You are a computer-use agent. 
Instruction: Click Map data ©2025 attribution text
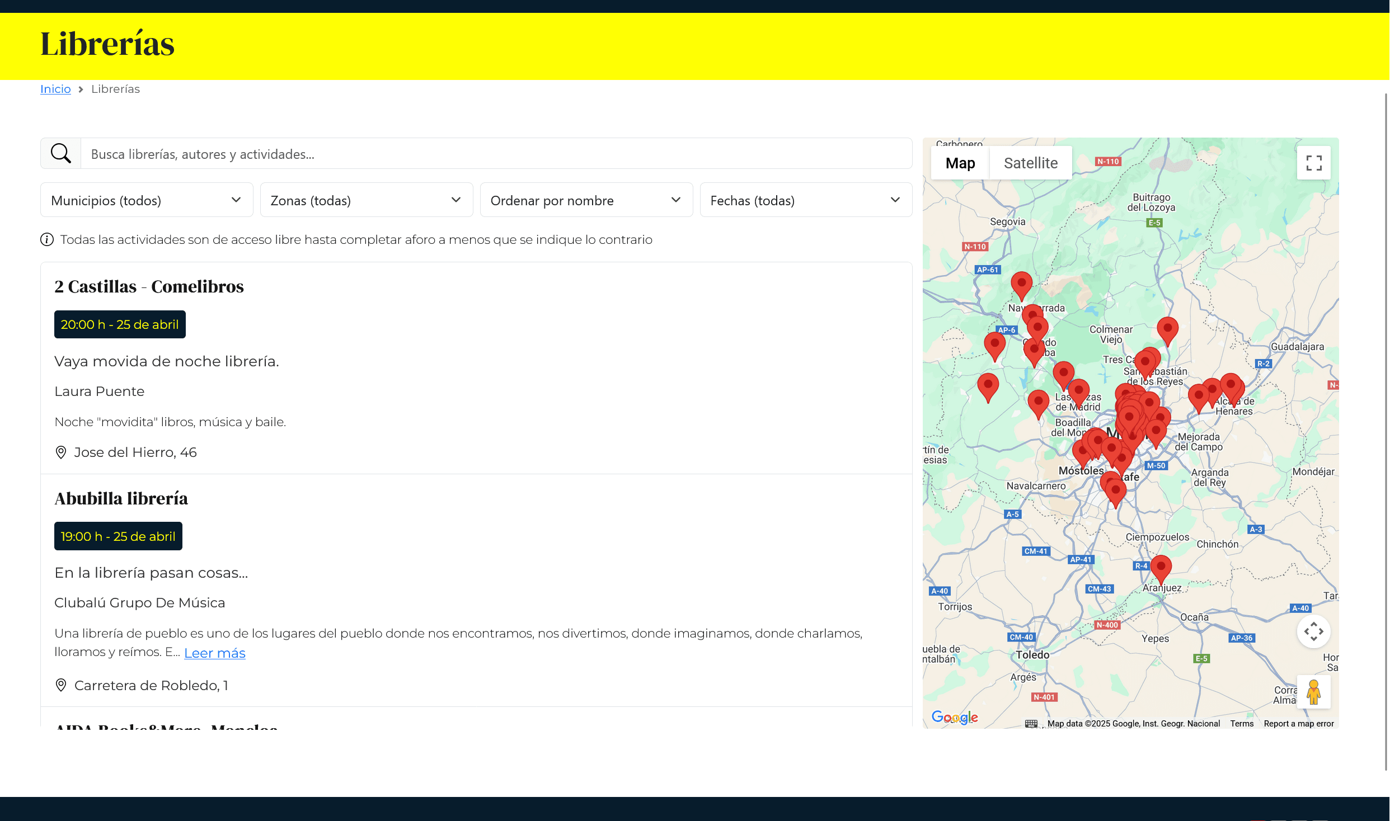(1133, 724)
